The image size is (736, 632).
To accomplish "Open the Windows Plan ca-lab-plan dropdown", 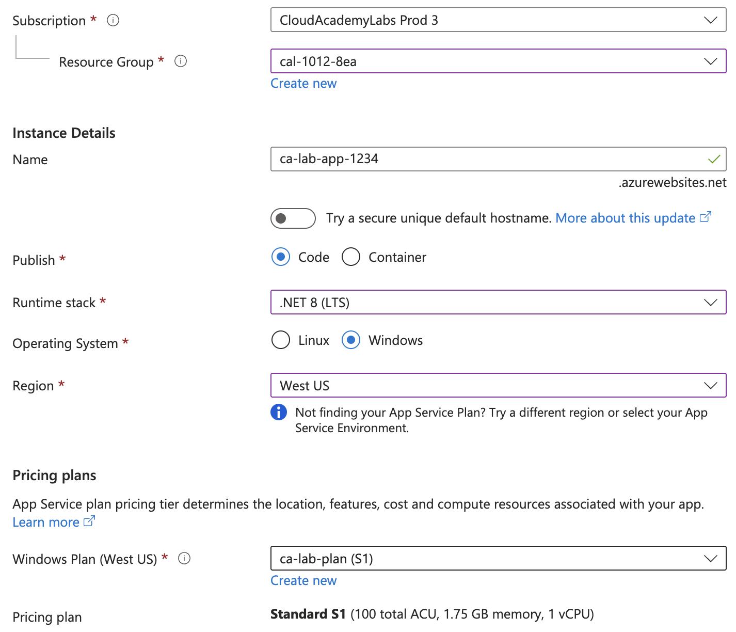I will 498,559.
